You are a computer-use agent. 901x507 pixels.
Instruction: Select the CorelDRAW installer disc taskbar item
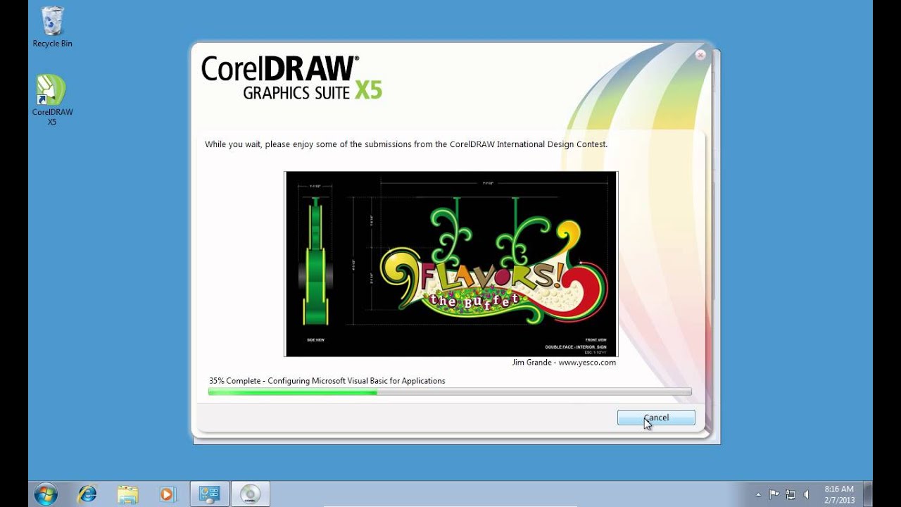point(250,494)
